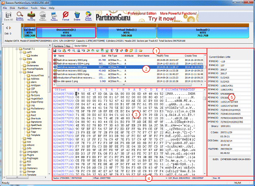The image size is (255, 186).
Task: Click the green down-arrow next sector icon
Action: pos(97,50)
